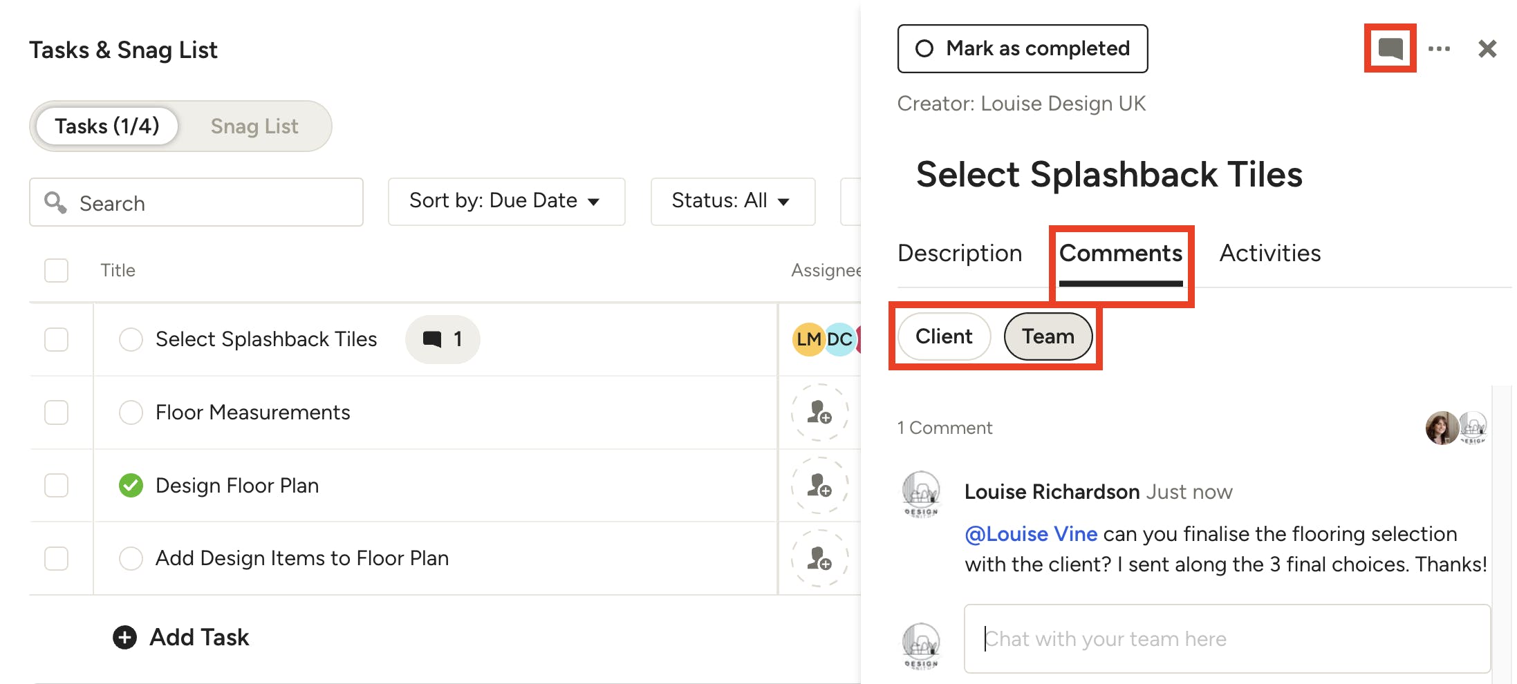1517x684 pixels.
Task: Click the Chat with your team input field
Action: click(x=1227, y=639)
